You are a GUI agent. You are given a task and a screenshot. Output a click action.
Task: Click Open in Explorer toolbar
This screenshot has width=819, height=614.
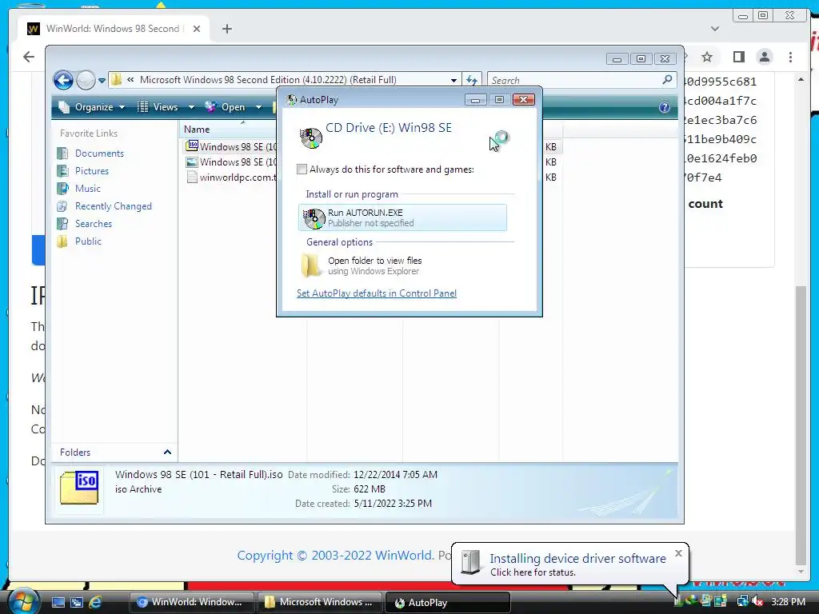coord(226,107)
